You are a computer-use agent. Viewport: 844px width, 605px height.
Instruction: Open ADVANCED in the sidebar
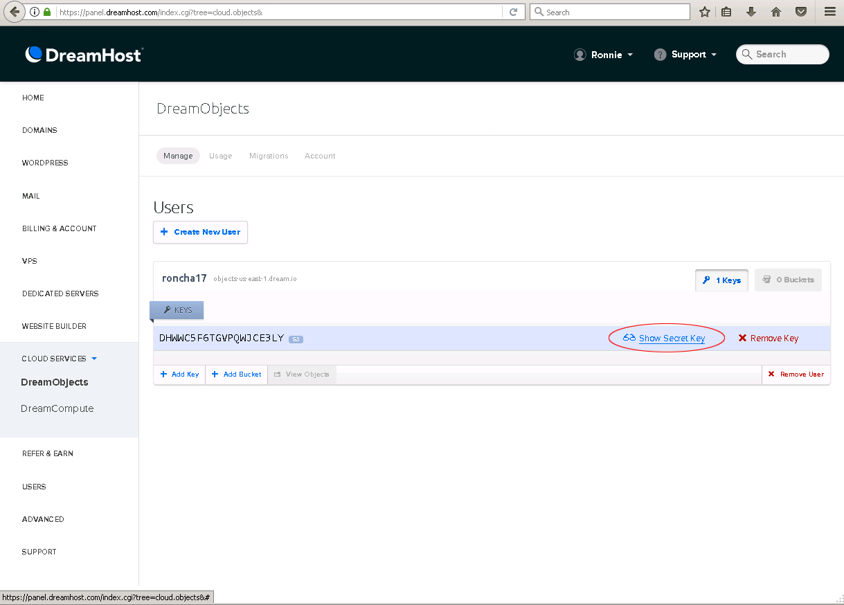pos(43,519)
